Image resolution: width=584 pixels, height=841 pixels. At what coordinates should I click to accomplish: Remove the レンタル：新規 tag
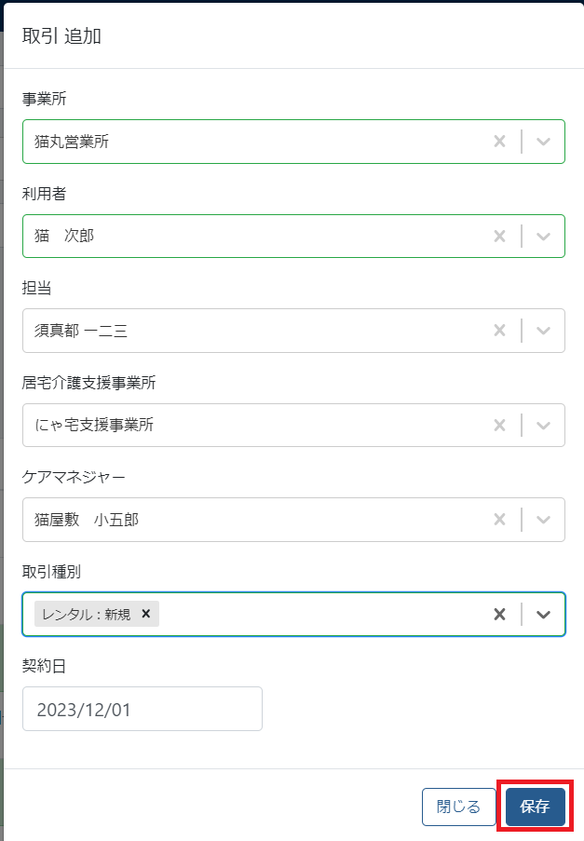click(145, 615)
